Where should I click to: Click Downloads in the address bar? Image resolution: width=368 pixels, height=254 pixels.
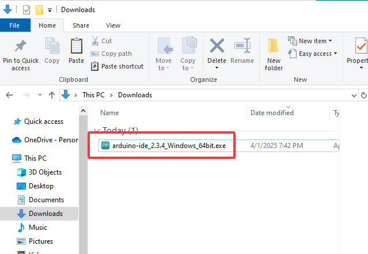click(x=135, y=95)
